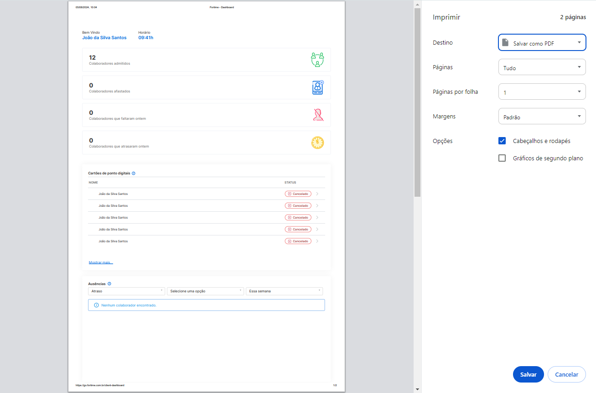The image size is (596, 393).
Task: Click the Cancelar button
Action: tap(567, 374)
